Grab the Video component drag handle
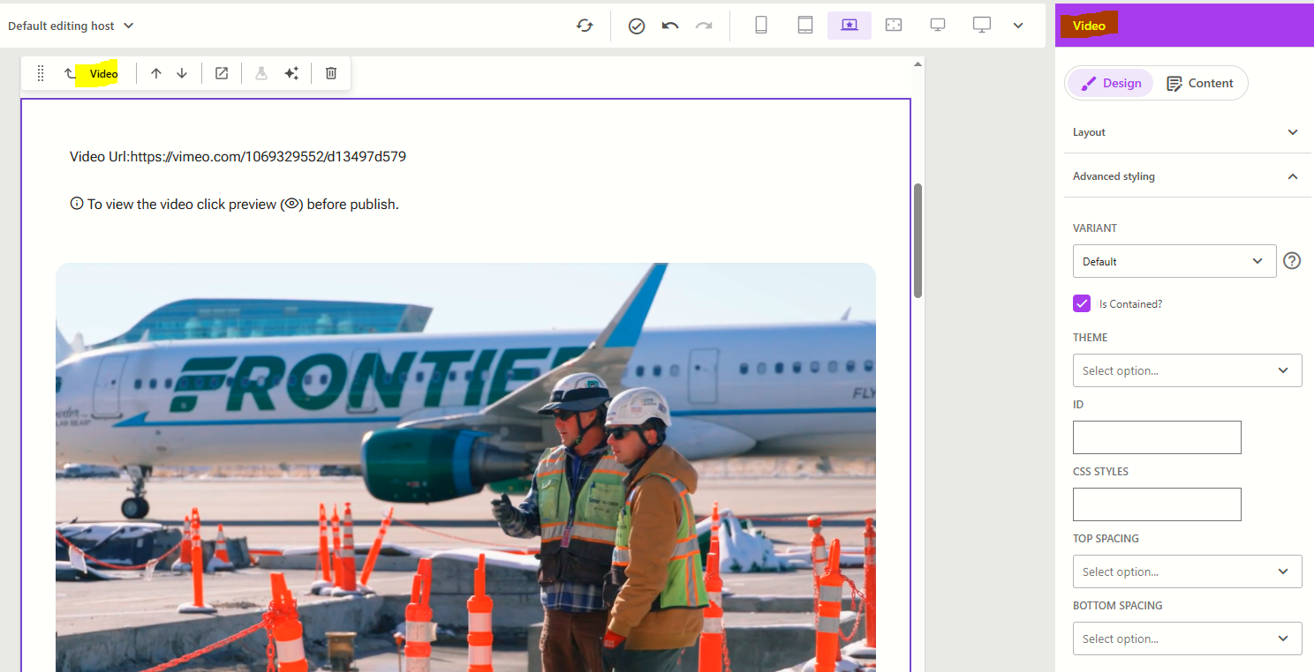 40,73
